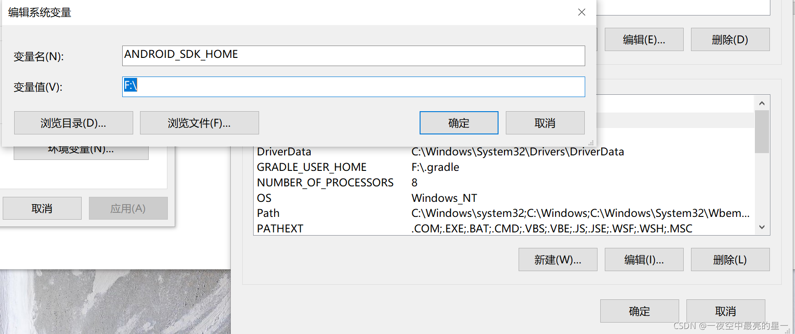The height and width of the screenshot is (334, 795).
Task: Select the DriverData variable row
Action: click(504, 152)
